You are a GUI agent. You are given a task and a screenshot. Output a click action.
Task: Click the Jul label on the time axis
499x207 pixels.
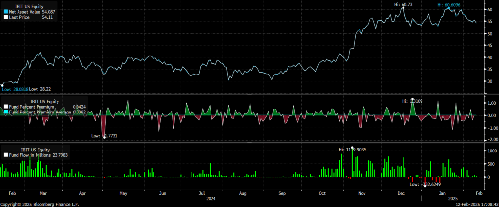pyautogui.click(x=201, y=193)
